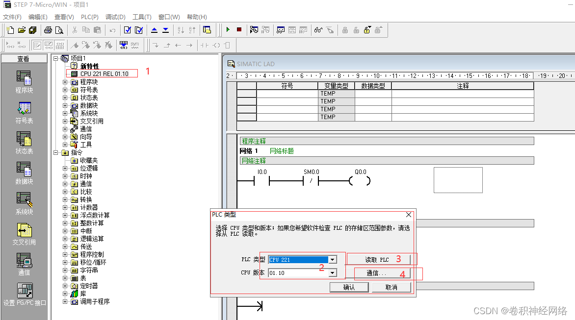The image size is (575, 320).
Task: Select the 新特性 tree item
Action: [x=89, y=66]
